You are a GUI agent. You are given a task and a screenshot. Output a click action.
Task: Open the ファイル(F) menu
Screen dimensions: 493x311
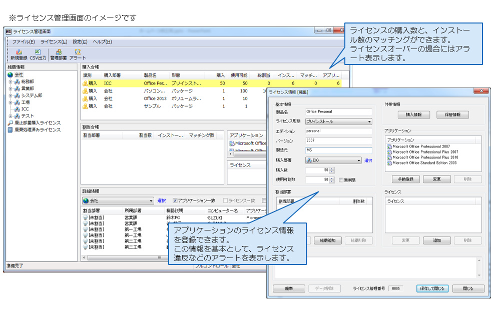(x=23, y=42)
